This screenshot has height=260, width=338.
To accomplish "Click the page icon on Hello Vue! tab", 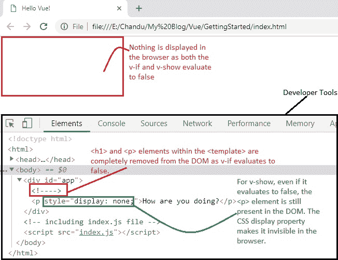I will pyautogui.click(x=13, y=8).
